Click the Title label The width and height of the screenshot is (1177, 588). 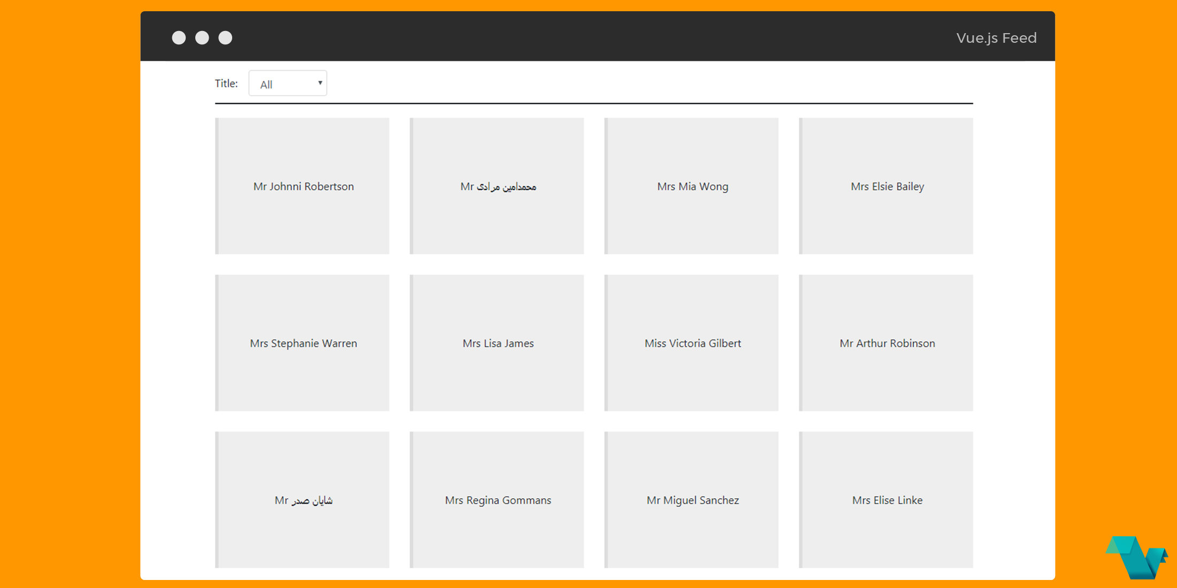click(226, 83)
